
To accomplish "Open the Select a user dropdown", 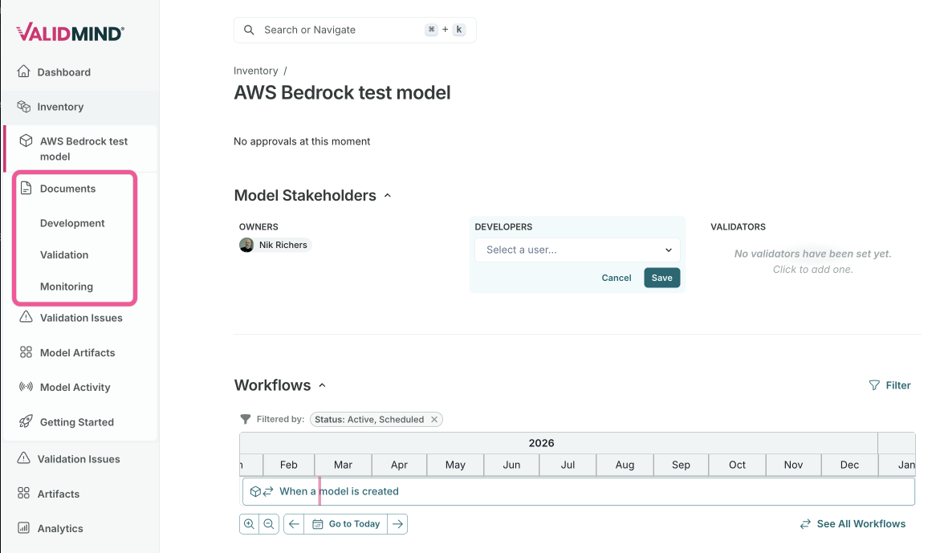I will coord(577,250).
